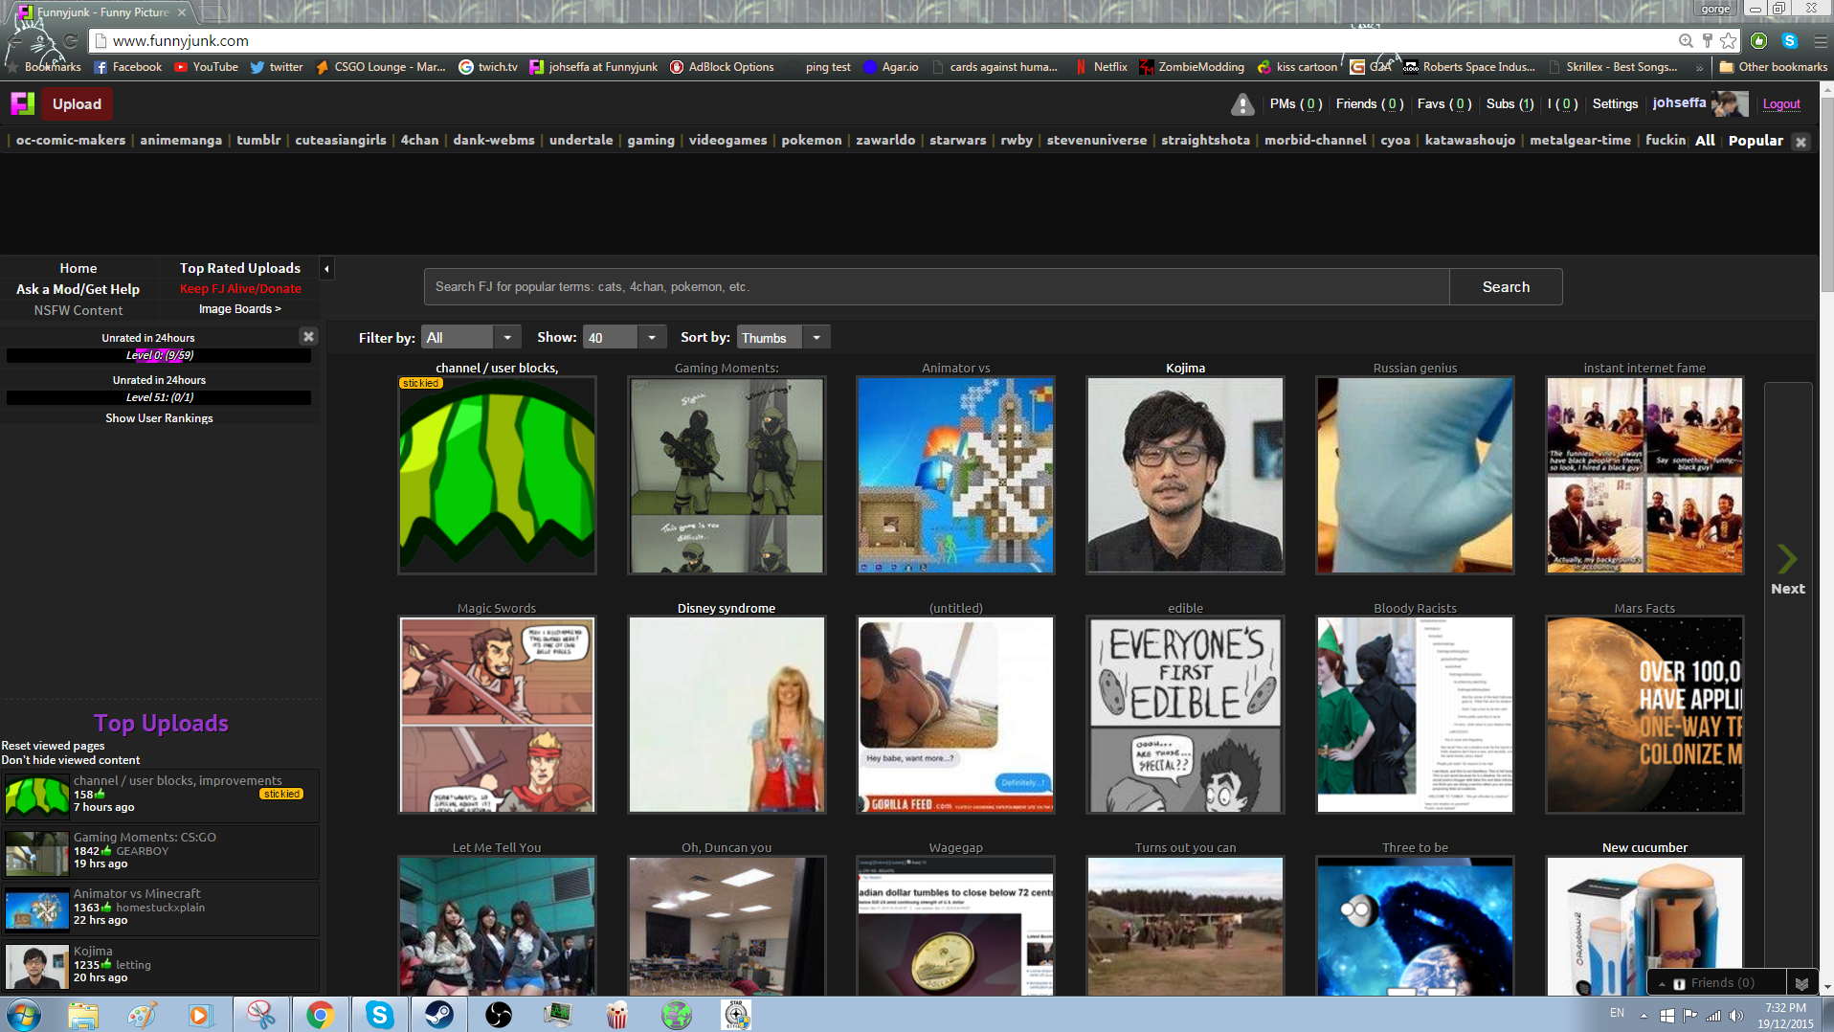Close the Unrated in 24hours panel
The image size is (1834, 1032).
coord(308,337)
